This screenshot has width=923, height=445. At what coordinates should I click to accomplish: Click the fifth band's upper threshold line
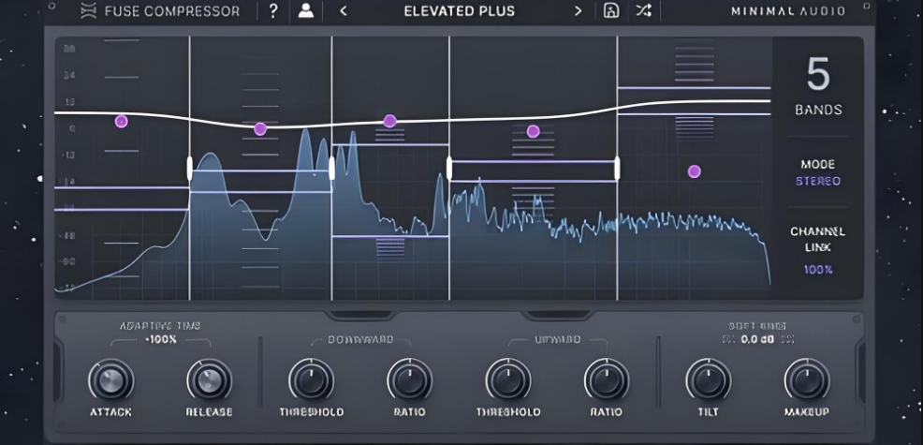click(694, 88)
